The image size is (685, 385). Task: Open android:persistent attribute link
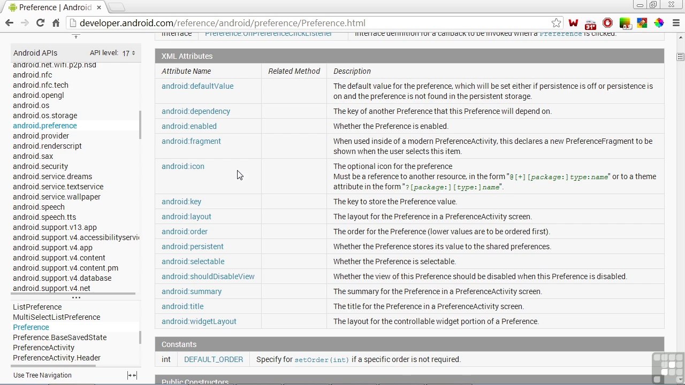pyautogui.click(x=193, y=247)
